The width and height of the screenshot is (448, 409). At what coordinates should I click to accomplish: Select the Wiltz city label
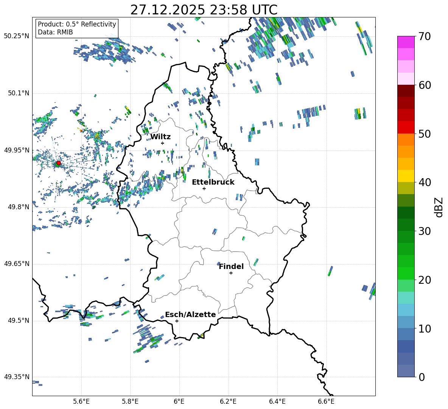[x=160, y=137]
